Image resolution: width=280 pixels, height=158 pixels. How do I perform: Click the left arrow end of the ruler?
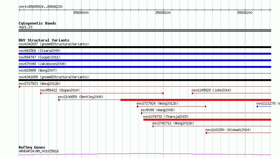[20, 10]
